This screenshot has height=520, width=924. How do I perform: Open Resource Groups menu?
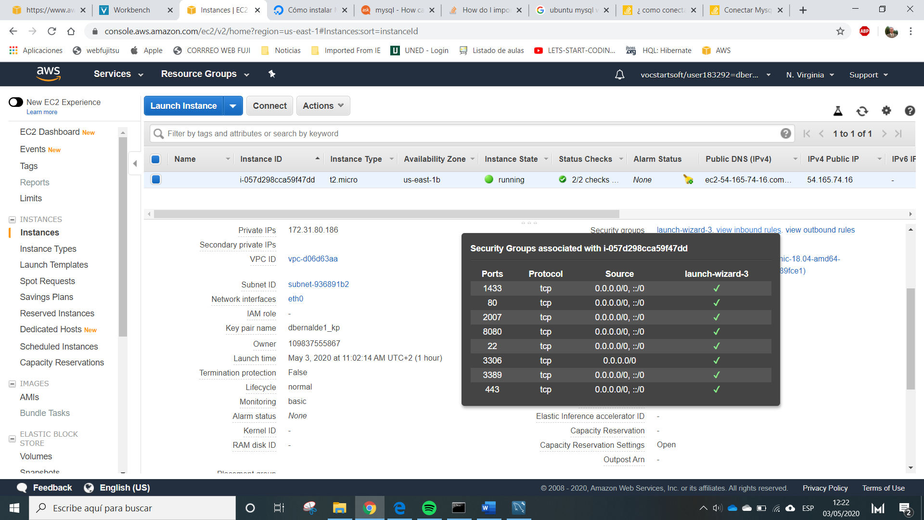205,74
